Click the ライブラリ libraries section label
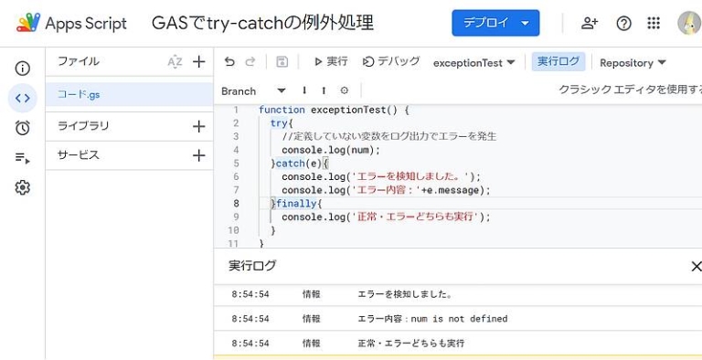Screen dimensions: 702x360 83,126
